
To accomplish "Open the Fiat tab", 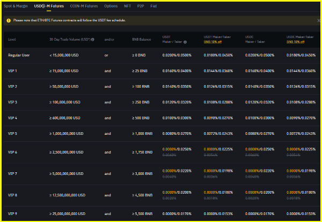I will 153,6.
